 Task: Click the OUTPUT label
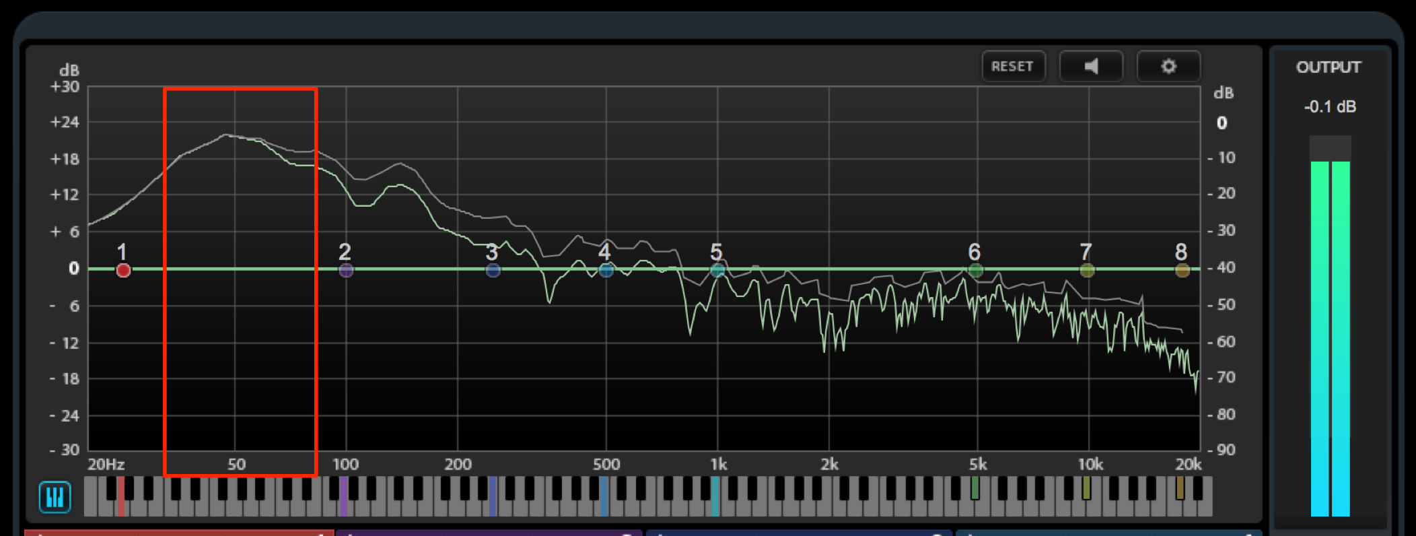1329,67
